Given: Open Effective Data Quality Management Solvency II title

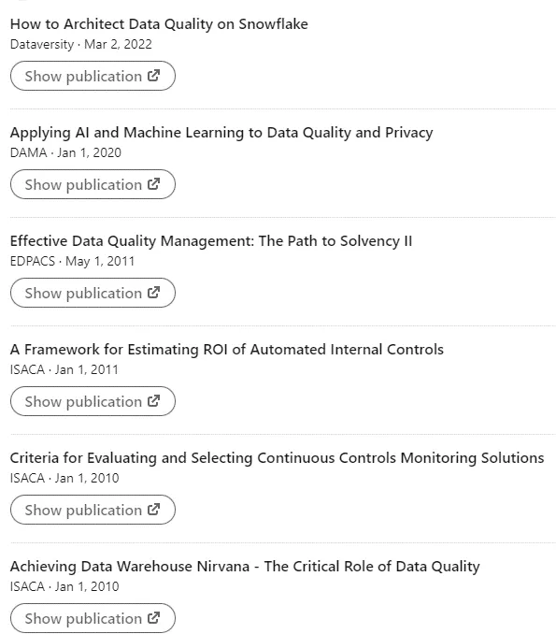Looking at the screenshot, I should 211,241.
